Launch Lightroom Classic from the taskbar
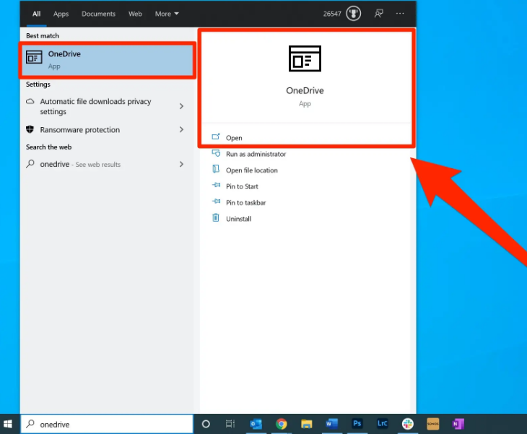The width and height of the screenshot is (527, 434). click(382, 424)
